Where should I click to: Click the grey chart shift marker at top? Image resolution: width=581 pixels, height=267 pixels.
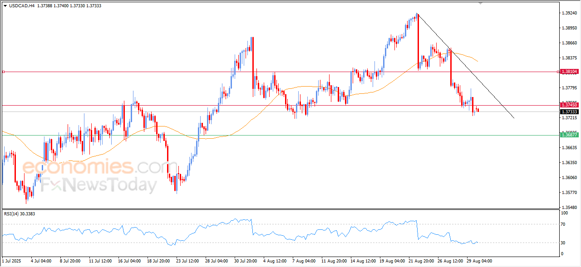point(481,4)
